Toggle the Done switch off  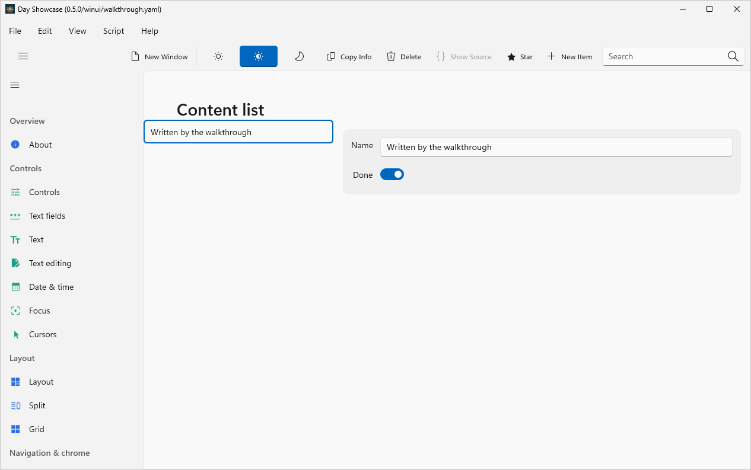[x=392, y=174]
